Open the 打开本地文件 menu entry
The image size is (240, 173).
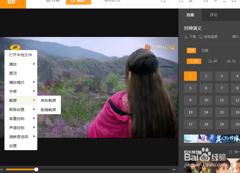[21, 55]
